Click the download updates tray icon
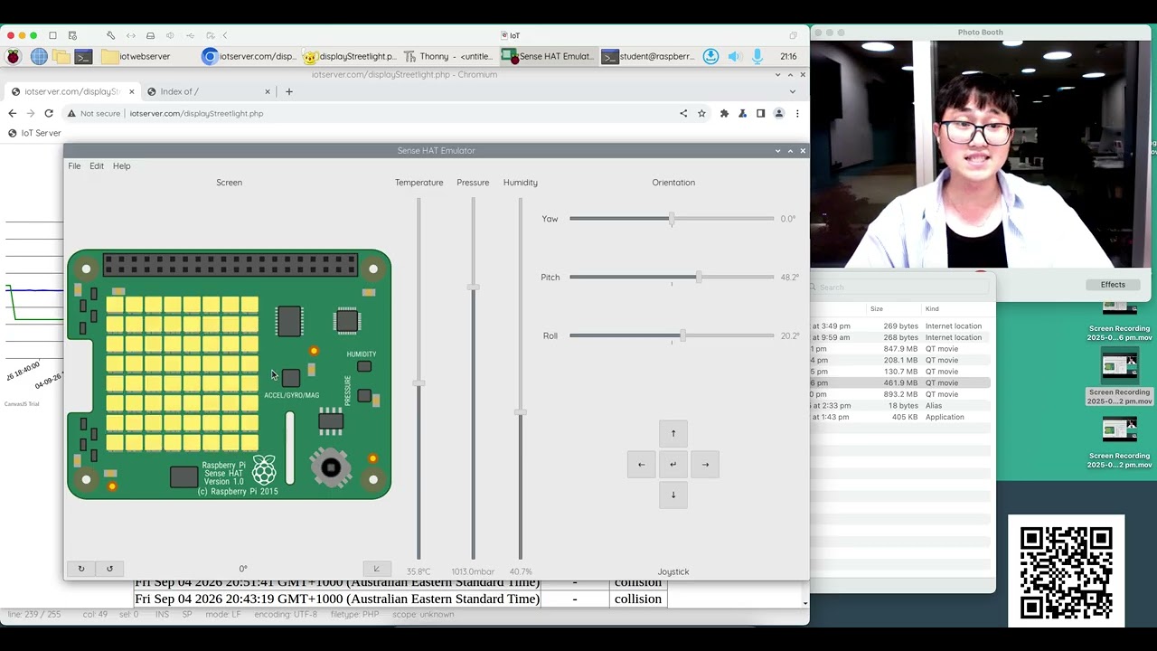The height and width of the screenshot is (651, 1157). 711,56
